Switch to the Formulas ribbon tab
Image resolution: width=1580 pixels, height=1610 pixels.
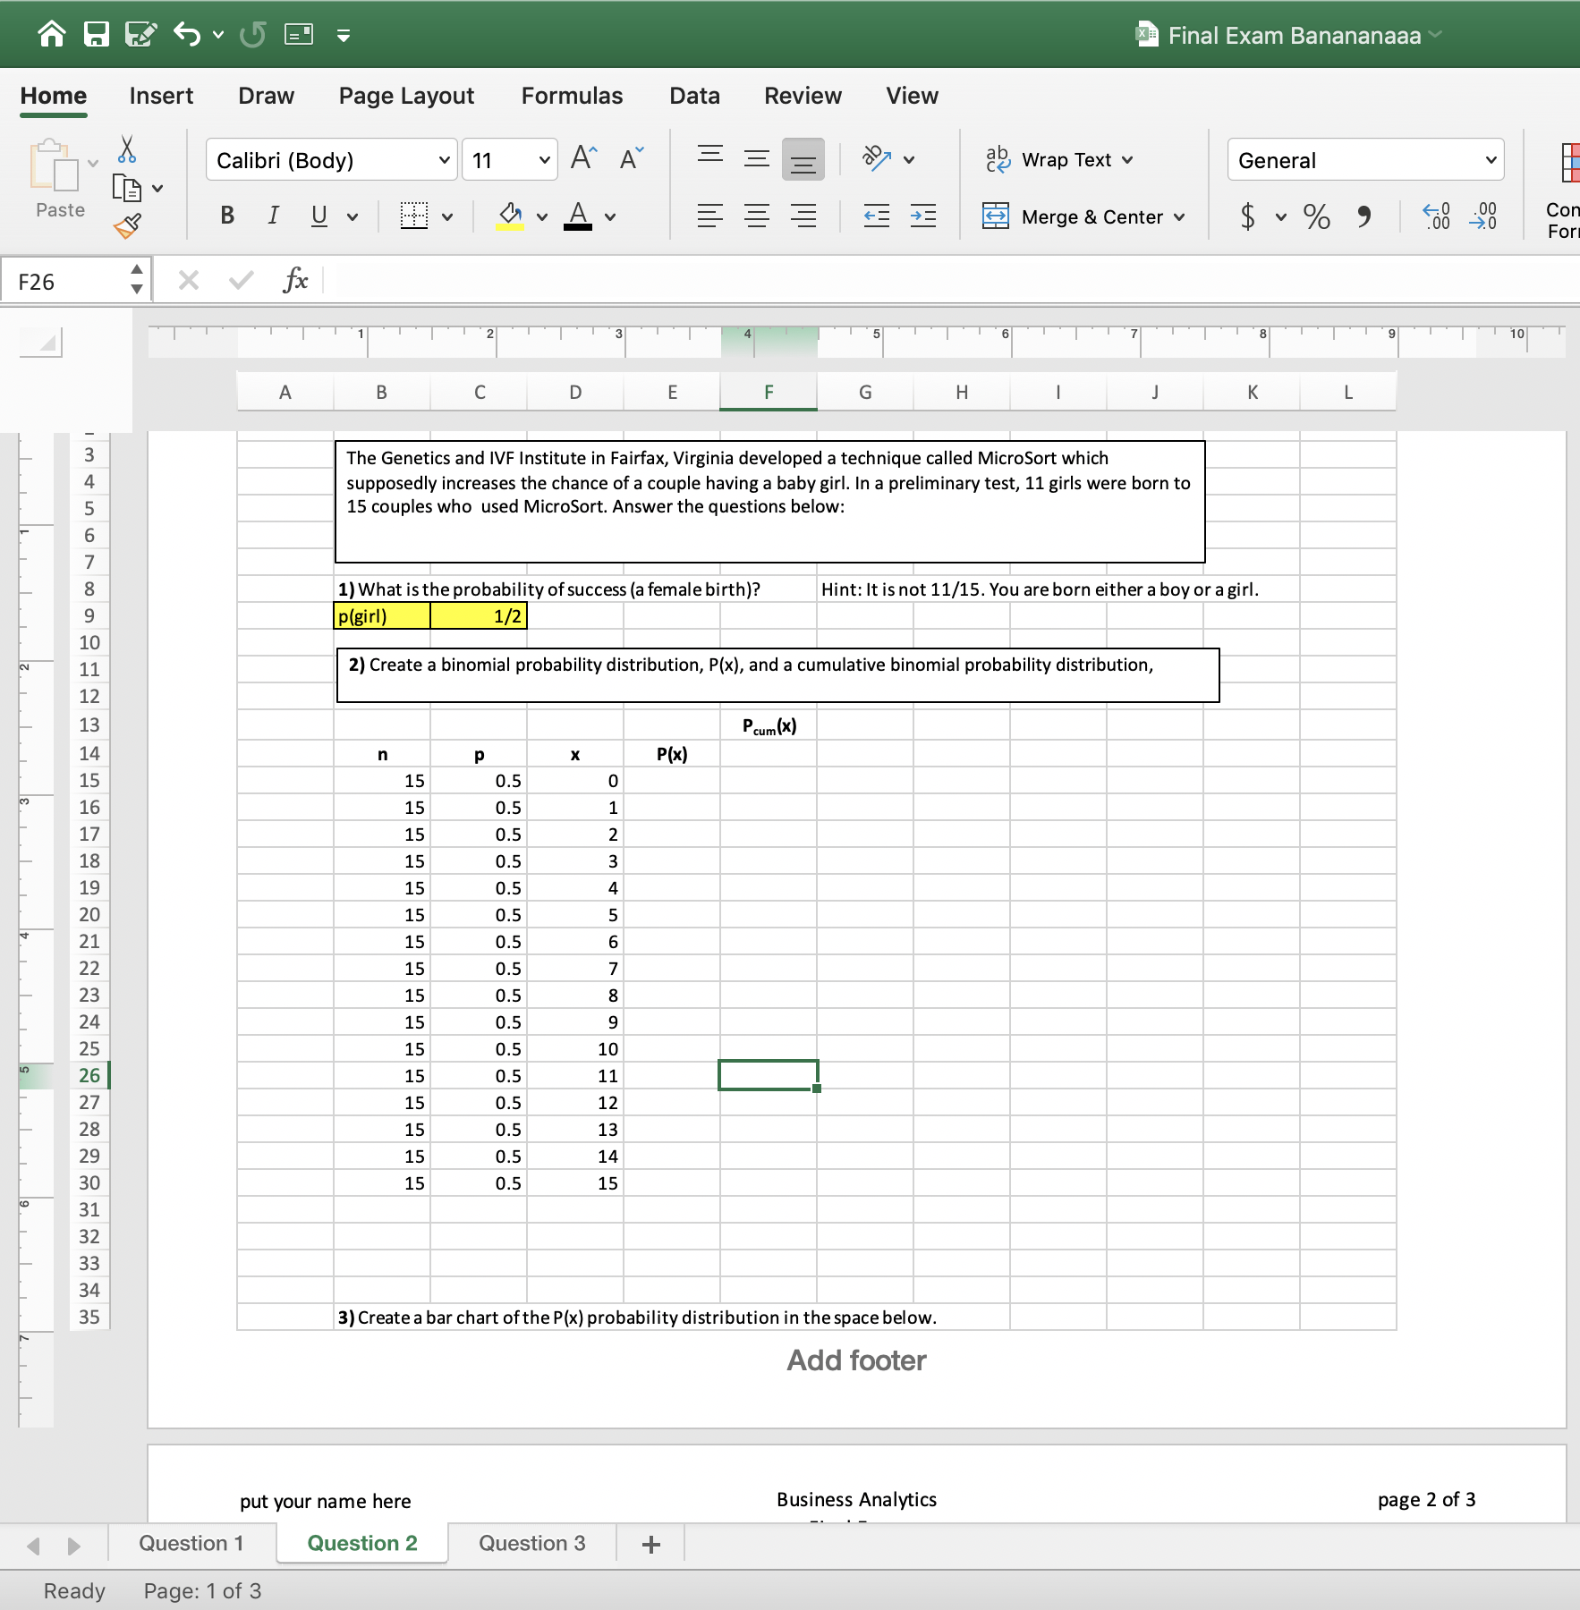(572, 96)
